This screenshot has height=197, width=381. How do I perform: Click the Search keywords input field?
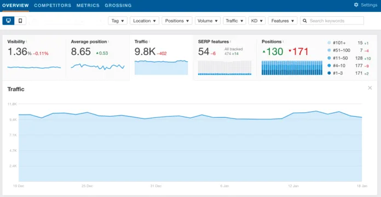[332, 21]
